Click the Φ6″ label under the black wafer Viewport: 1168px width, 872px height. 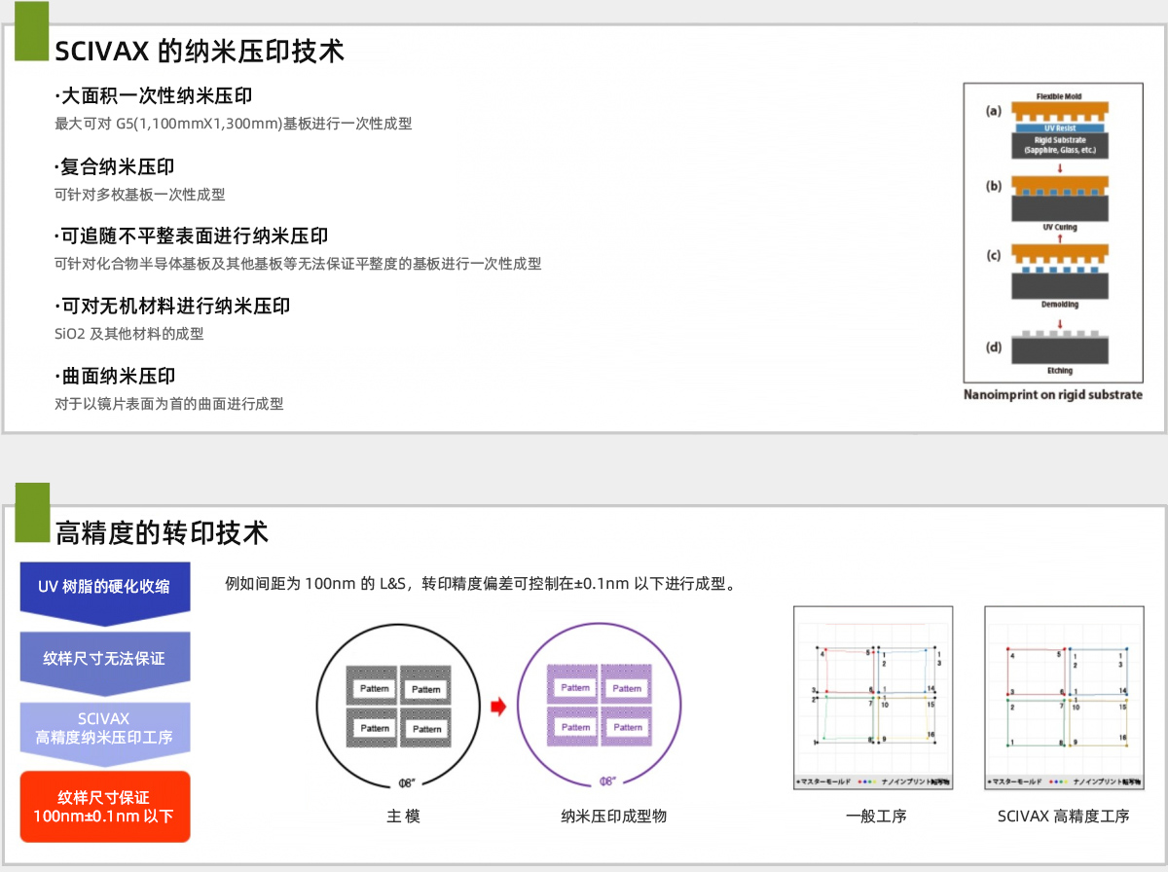coord(407,782)
